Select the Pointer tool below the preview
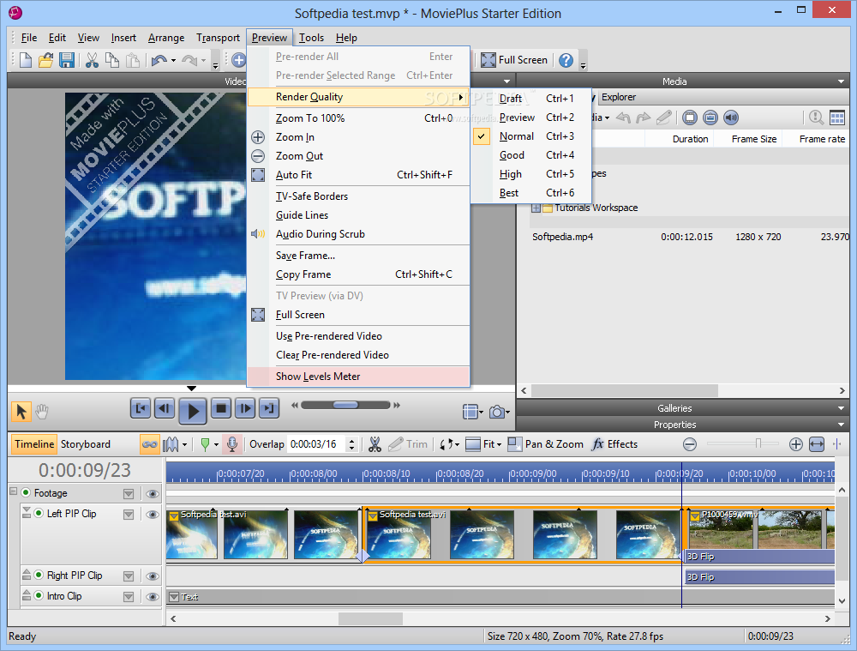The image size is (857, 651). click(x=21, y=412)
